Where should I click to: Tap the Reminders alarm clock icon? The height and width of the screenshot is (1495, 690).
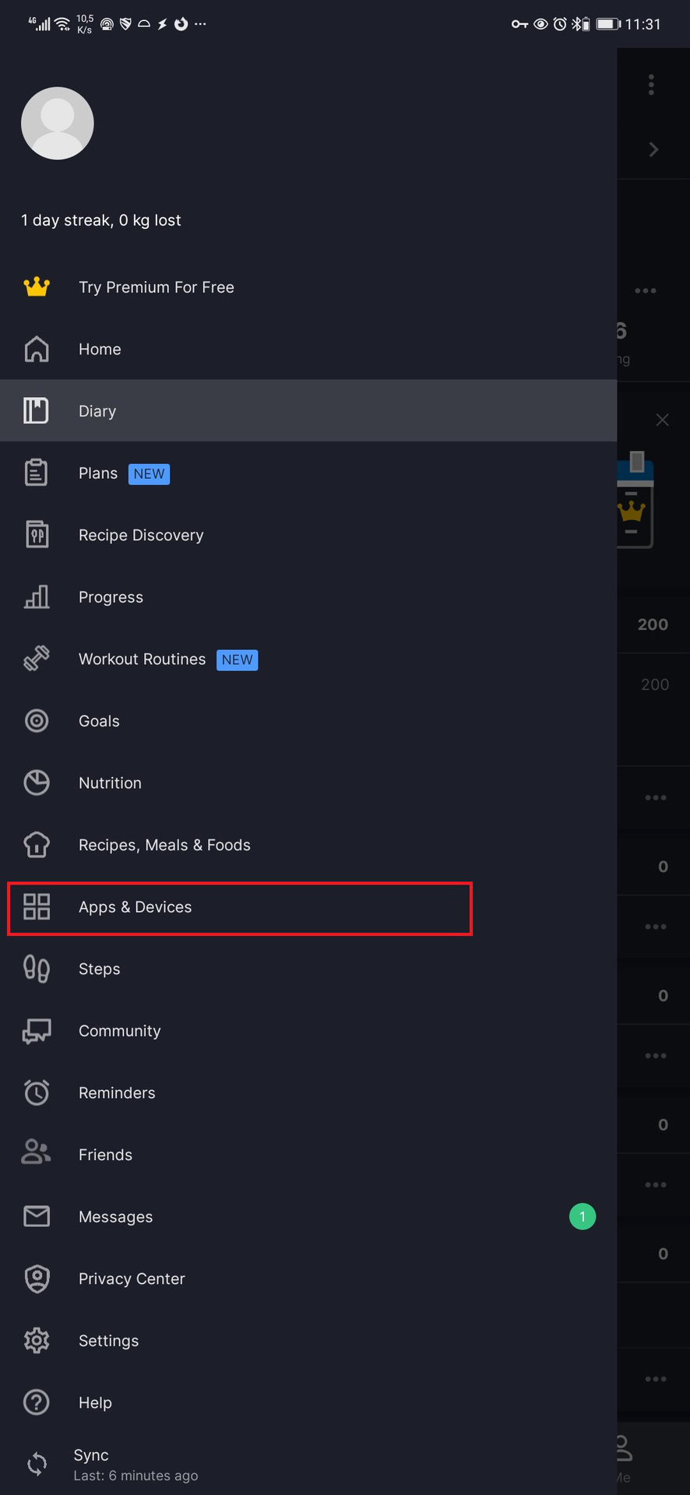tap(37, 1092)
